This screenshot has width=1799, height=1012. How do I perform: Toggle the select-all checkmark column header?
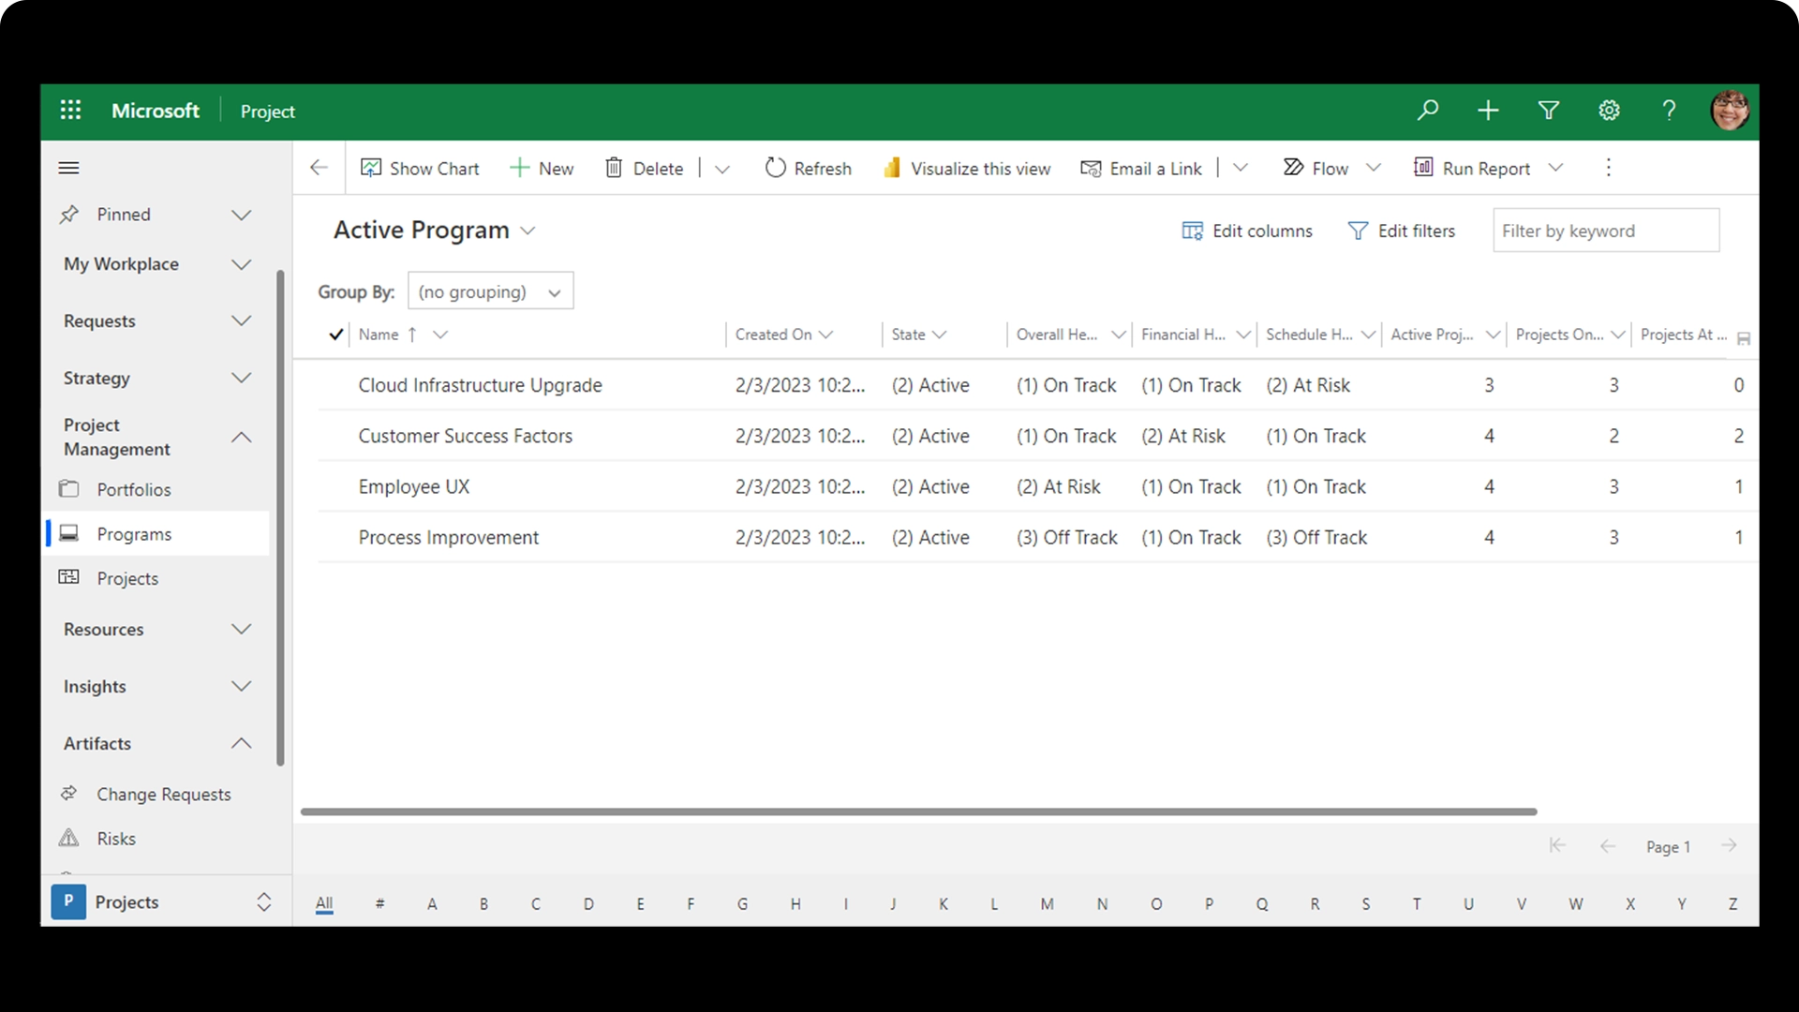pos(335,335)
